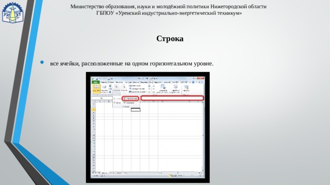
Task: Select Page Break Preview status bar icon
Action: tap(175, 176)
